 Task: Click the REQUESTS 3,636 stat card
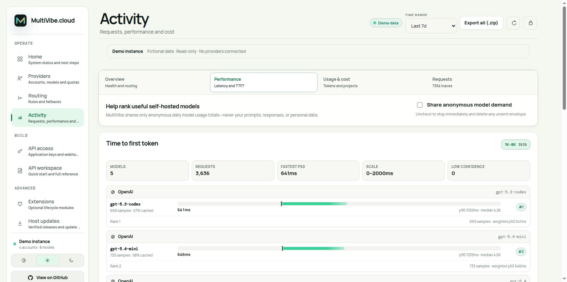pyautogui.click(x=233, y=170)
